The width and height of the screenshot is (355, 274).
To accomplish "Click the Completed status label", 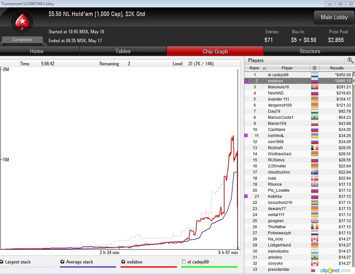I will point(22,40).
